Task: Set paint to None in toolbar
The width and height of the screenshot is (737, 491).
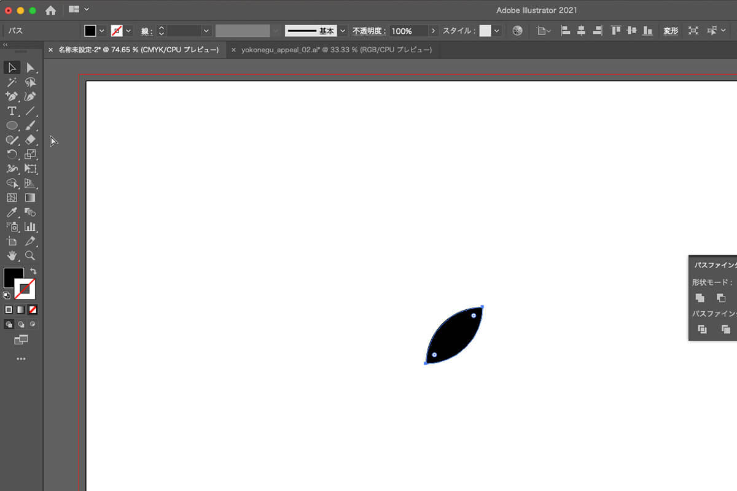Action: 33,310
